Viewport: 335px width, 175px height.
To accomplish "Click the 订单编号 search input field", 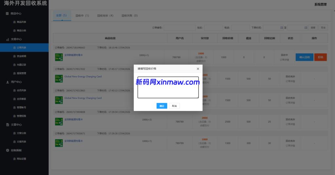I will [180, 28].
